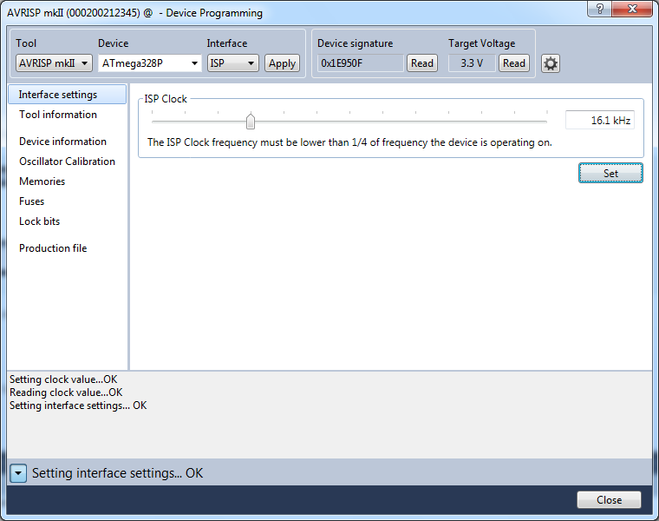Go to Device information section
Image resolution: width=659 pixels, height=521 pixels.
(x=62, y=142)
